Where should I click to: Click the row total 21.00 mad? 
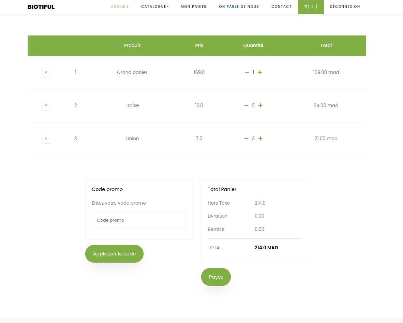326,138
